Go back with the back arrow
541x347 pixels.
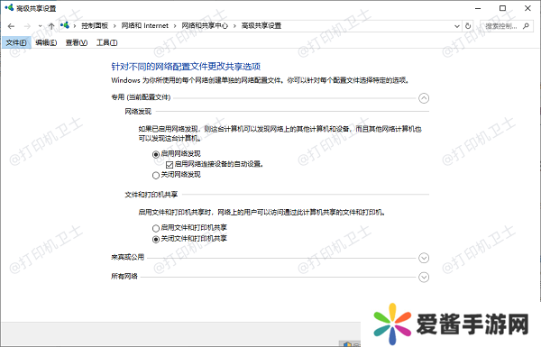11,26
